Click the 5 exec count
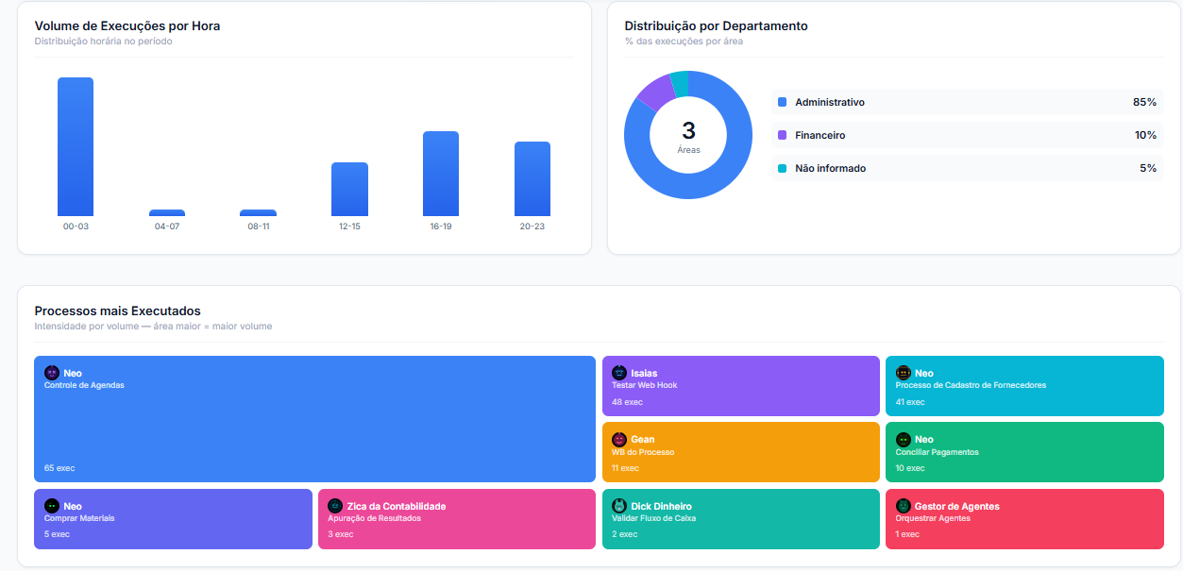This screenshot has width=1183, height=571. pos(57,534)
